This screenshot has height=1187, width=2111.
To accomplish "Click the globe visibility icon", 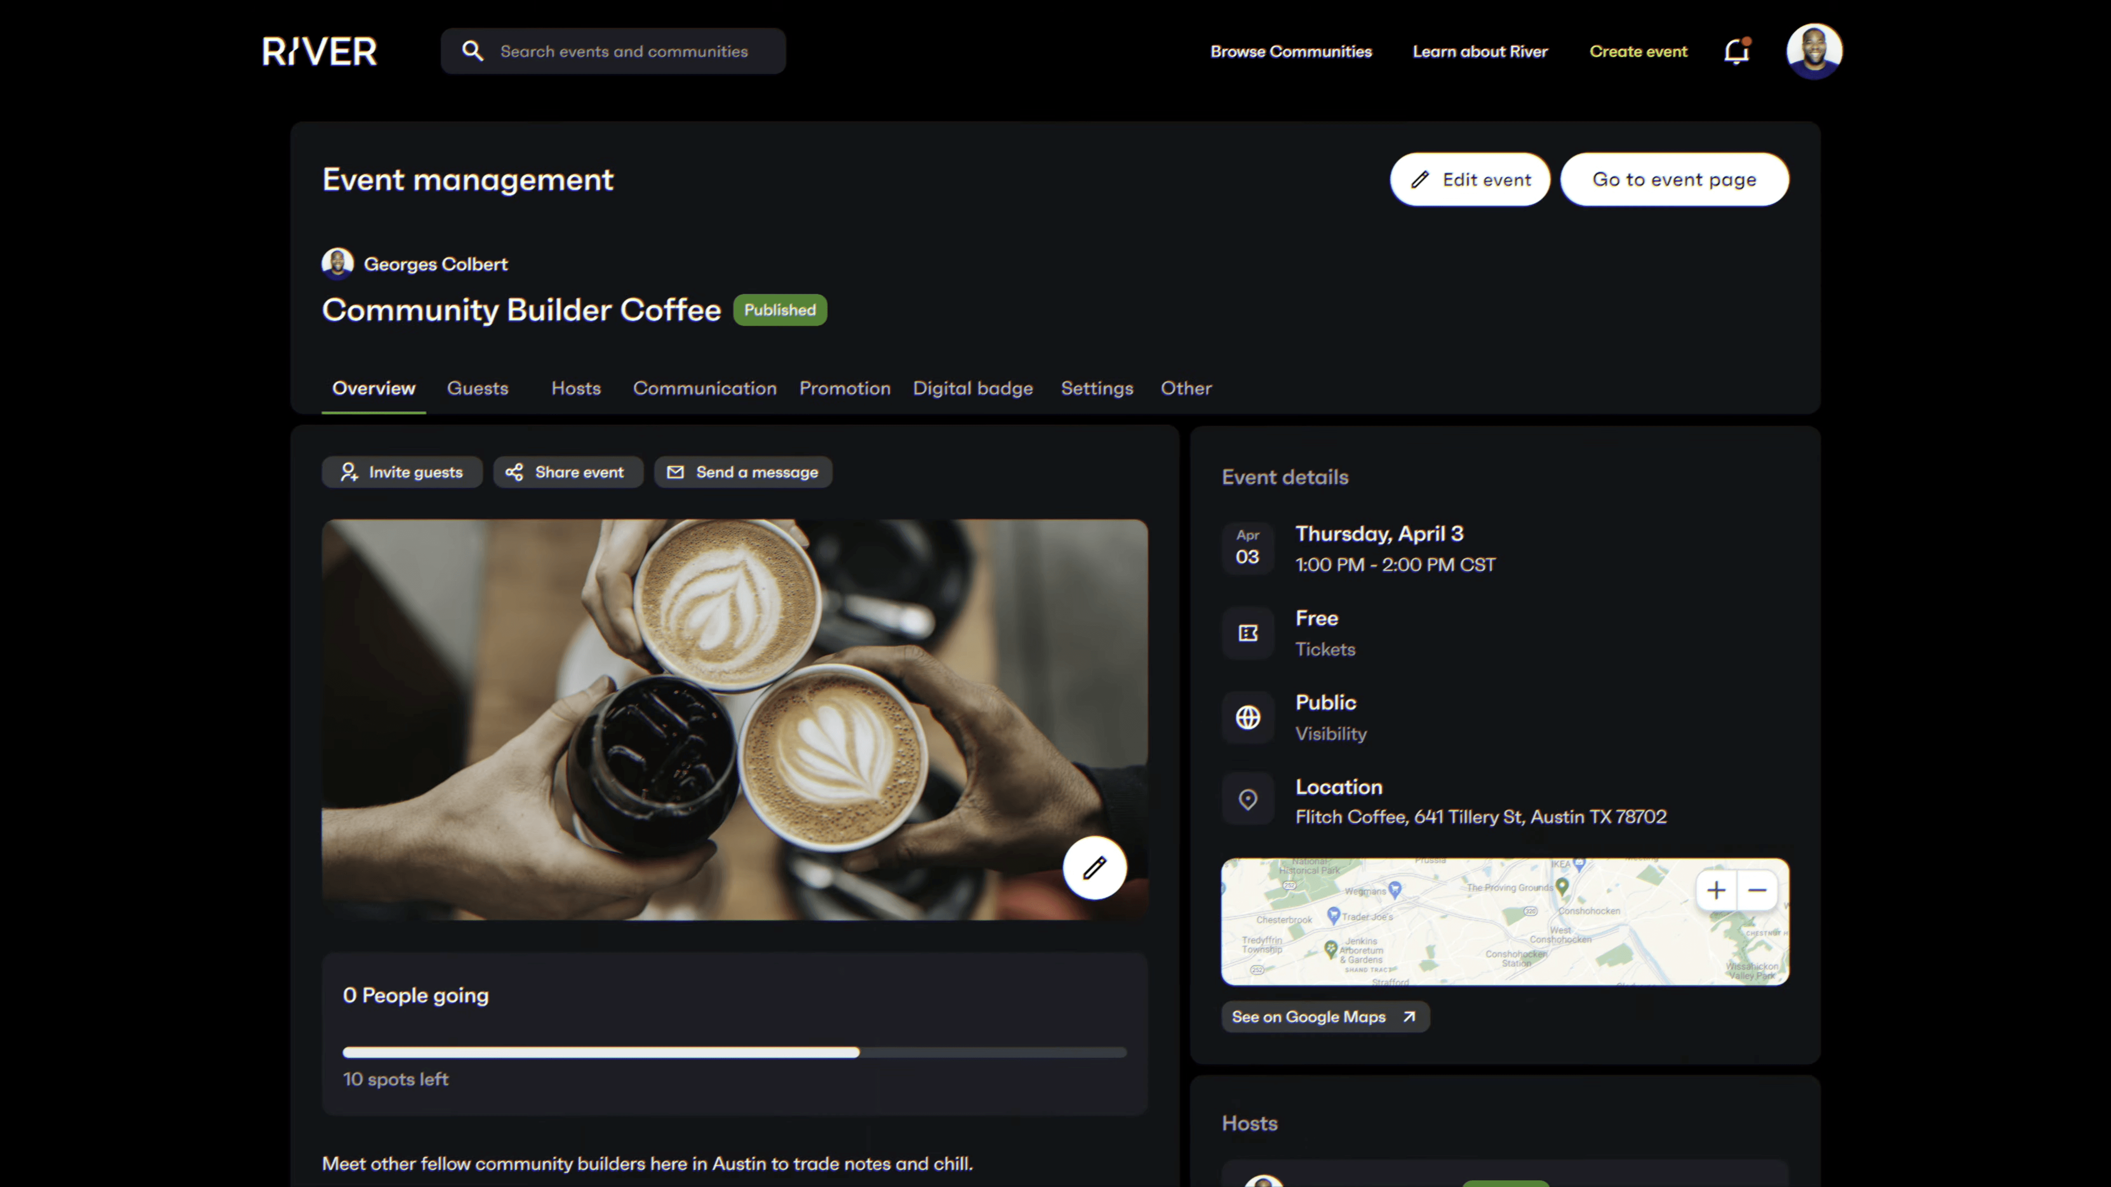I will pyautogui.click(x=1247, y=718).
